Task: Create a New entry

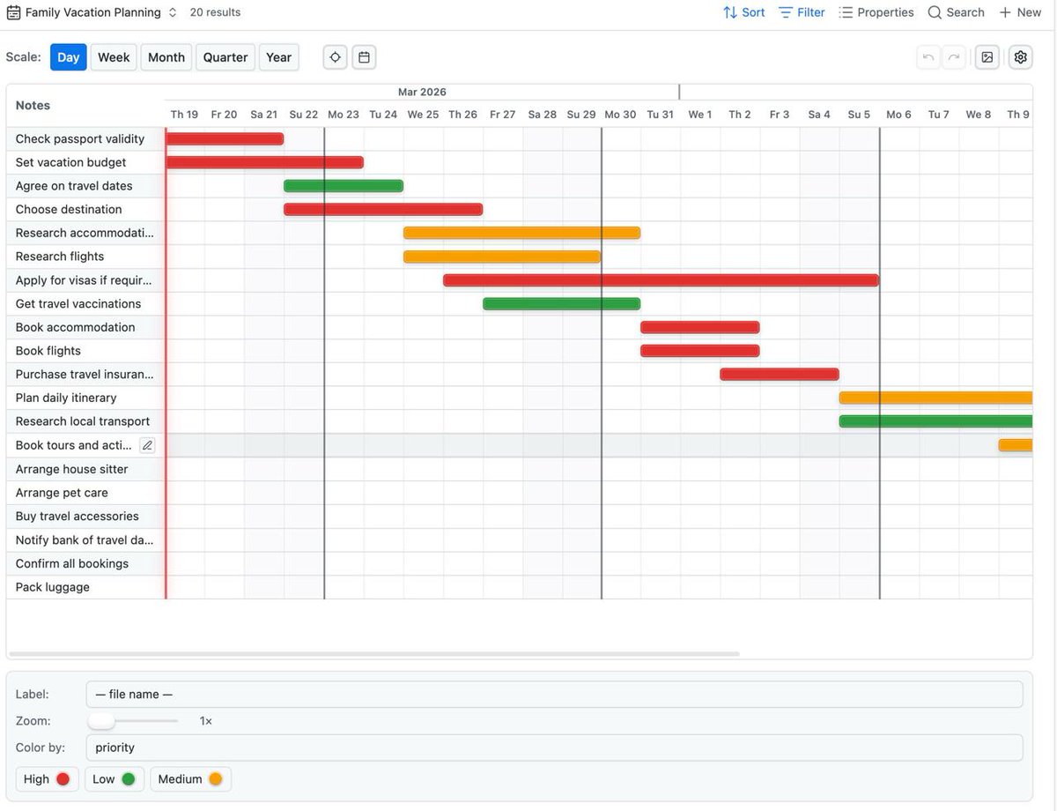Action: click(x=1020, y=12)
